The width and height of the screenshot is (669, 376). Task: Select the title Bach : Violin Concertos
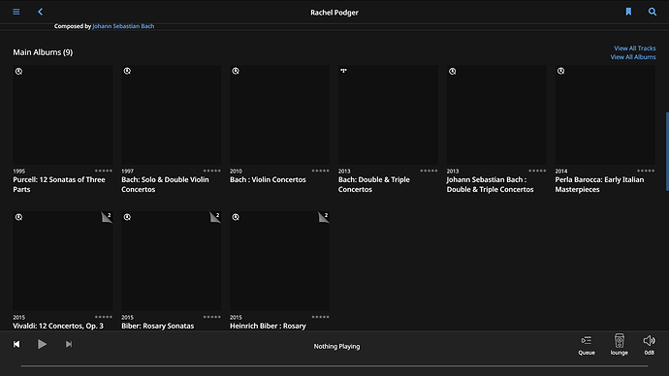click(x=268, y=179)
